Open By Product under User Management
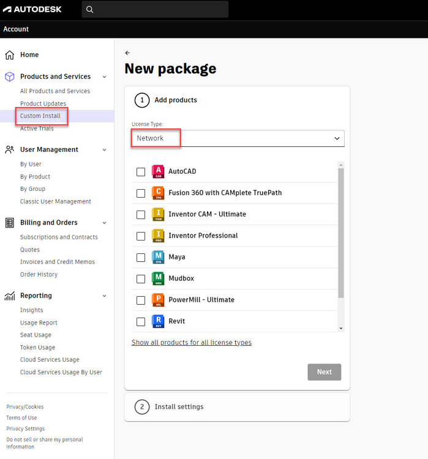The image size is (428, 459). (35, 176)
